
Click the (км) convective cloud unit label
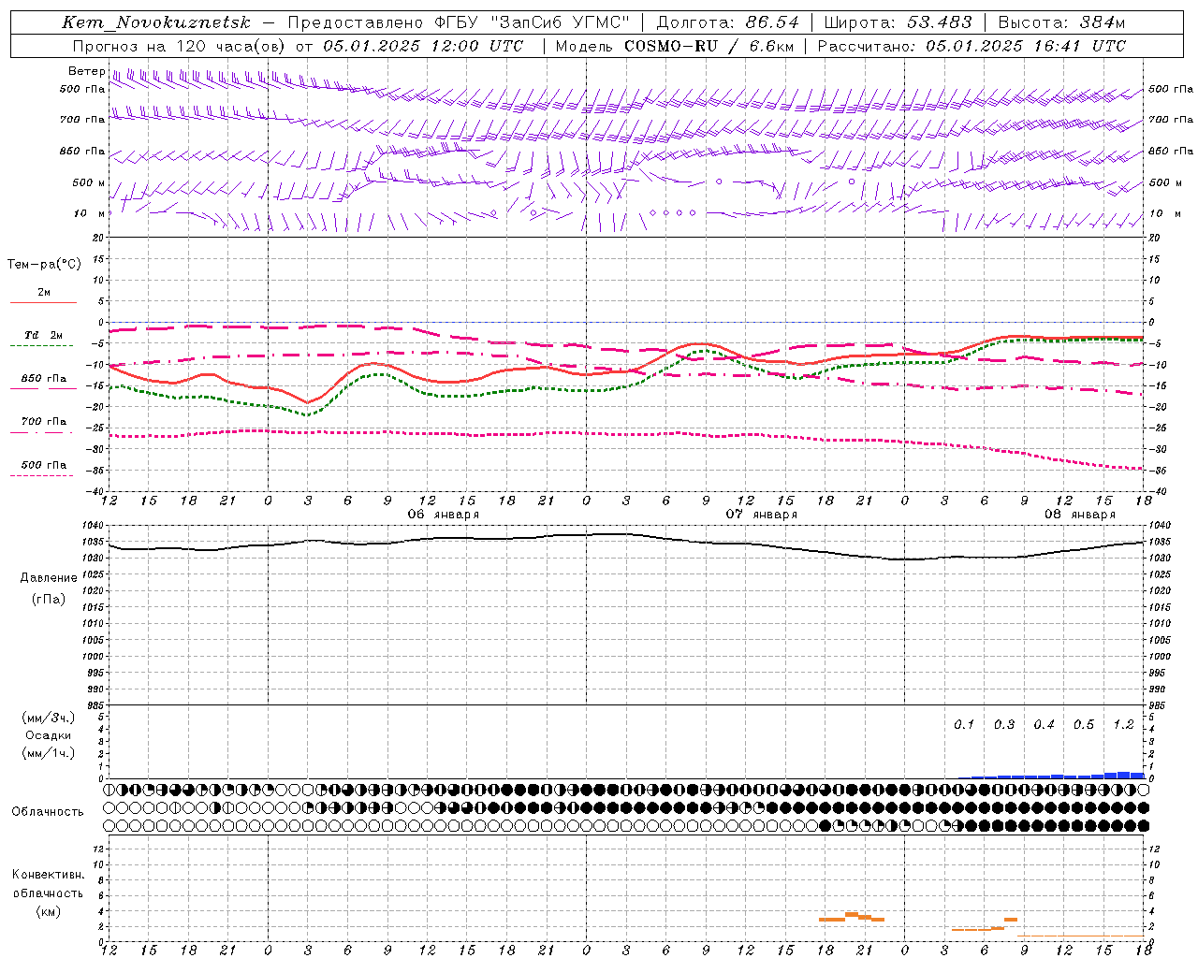click(49, 911)
